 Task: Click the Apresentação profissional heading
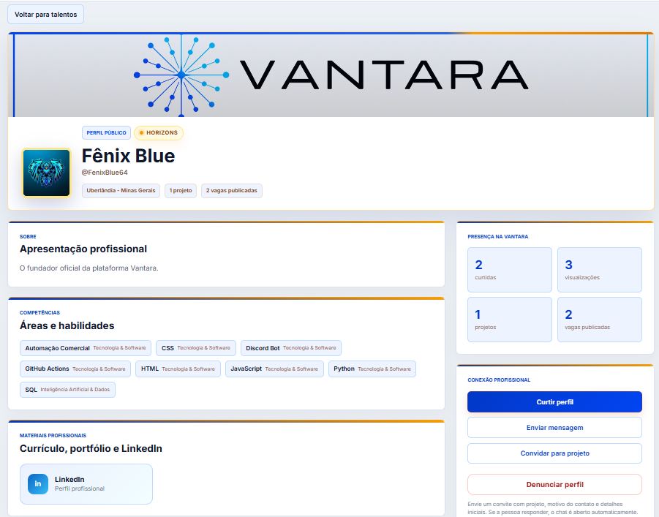(x=83, y=249)
